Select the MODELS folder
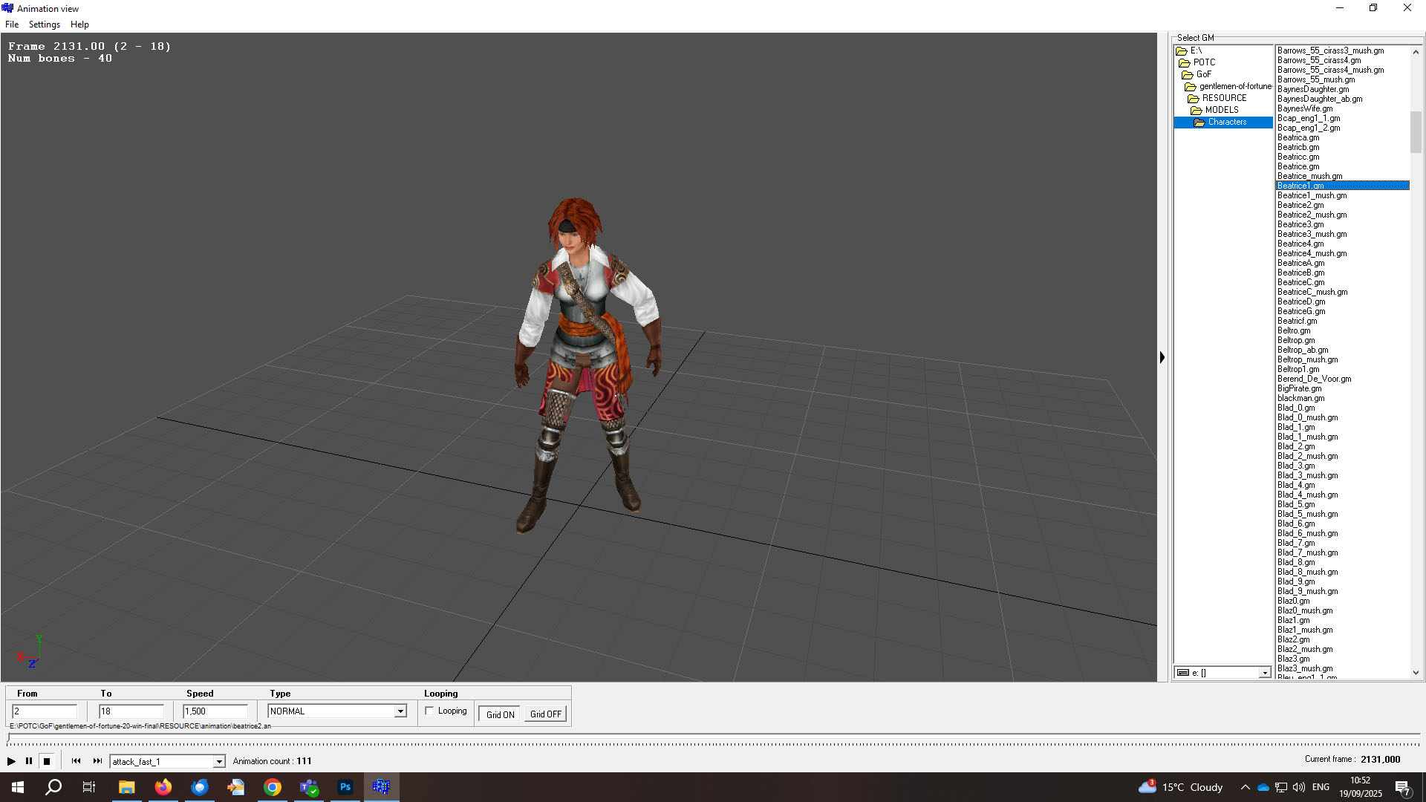 [x=1221, y=110]
